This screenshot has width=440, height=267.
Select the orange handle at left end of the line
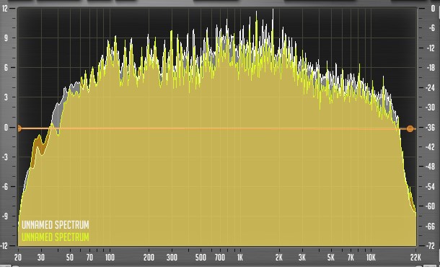19,128
